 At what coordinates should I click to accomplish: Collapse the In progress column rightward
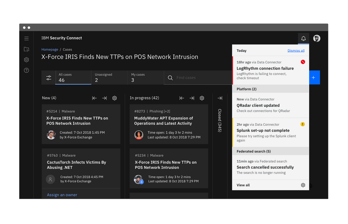coord(192,98)
